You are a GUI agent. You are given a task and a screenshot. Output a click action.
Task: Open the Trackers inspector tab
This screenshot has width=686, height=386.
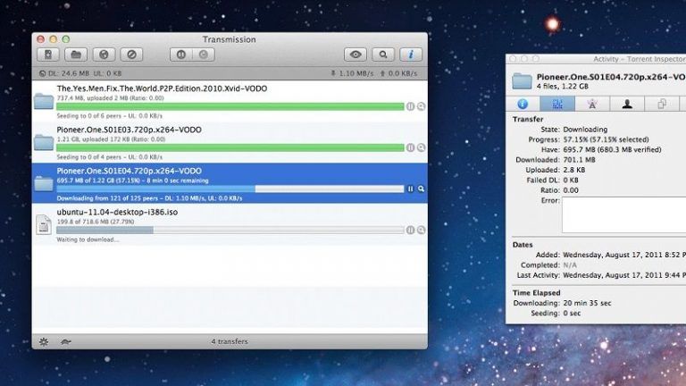point(592,105)
